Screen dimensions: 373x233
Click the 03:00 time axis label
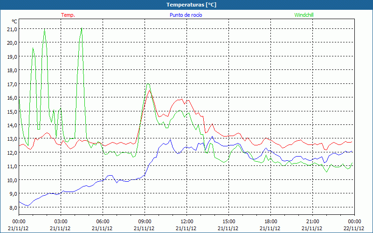point(61,222)
